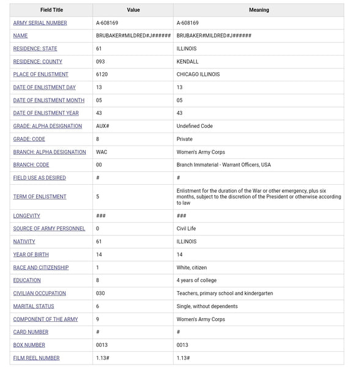
Task: Select RACE AND CITIZENSHIP link
Action: point(41,267)
